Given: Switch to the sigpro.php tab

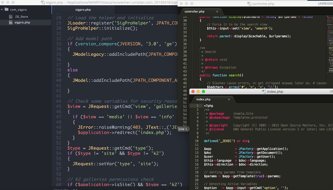Looking at the screenshot, I should click(x=83, y=10).
